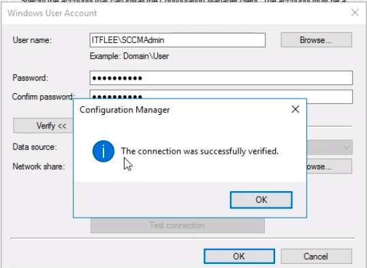Click the Configuration Manager title bar text
Screen dimensions: 367x268
[x=125, y=110]
